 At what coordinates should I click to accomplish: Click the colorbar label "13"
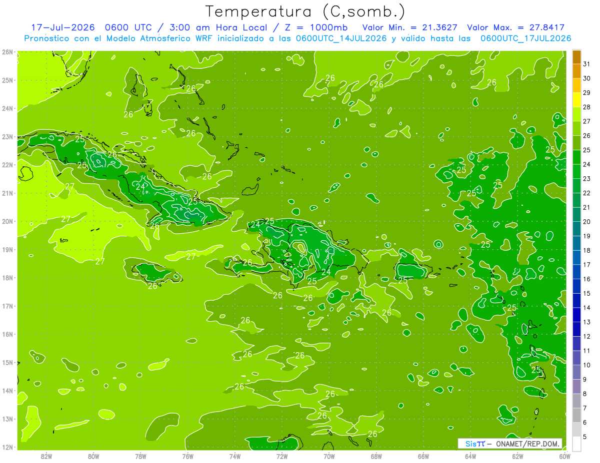tap(586, 322)
